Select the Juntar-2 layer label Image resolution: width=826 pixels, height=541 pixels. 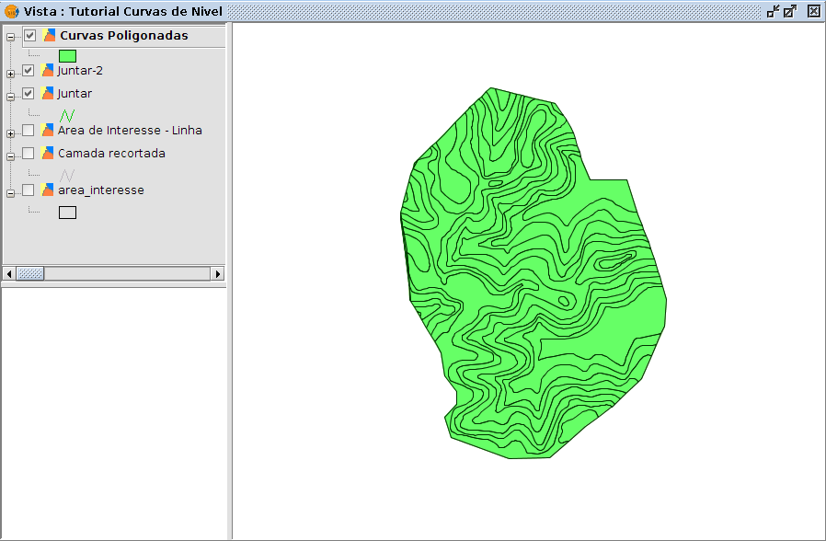[80, 70]
